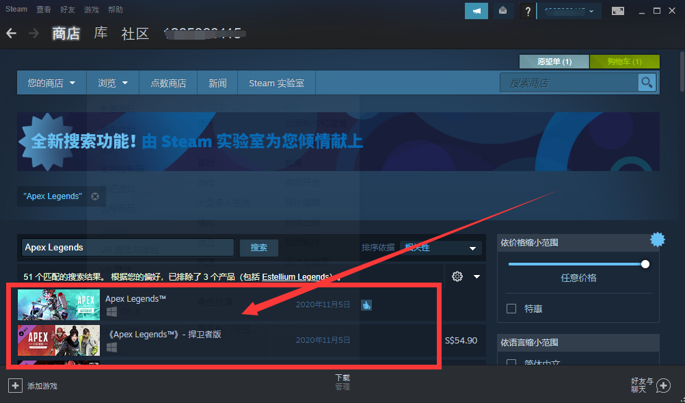
Task: Open the inbox envelope icon
Action: point(503,11)
